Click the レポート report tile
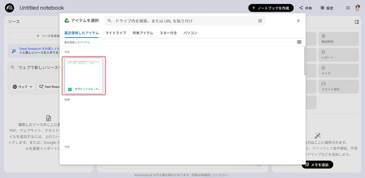 tap(339, 55)
